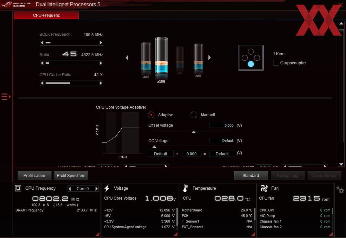Click the Chassis fan 2 row
346x238 pixels.
[295, 227]
